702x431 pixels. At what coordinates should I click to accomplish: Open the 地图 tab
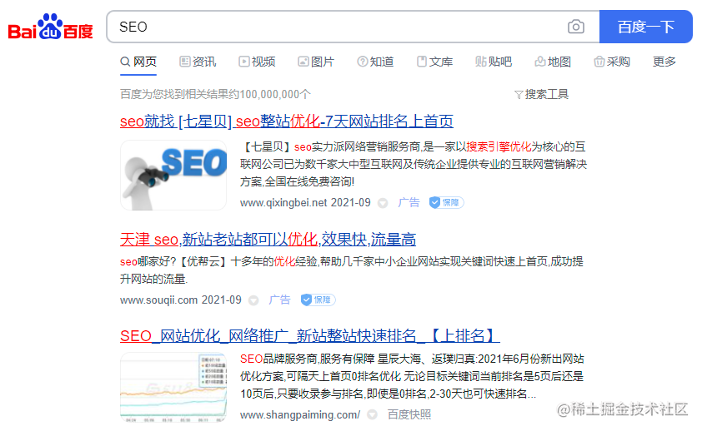[x=553, y=62]
